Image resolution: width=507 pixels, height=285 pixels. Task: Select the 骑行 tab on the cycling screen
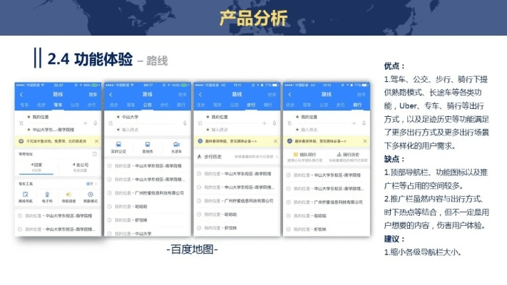point(357,105)
